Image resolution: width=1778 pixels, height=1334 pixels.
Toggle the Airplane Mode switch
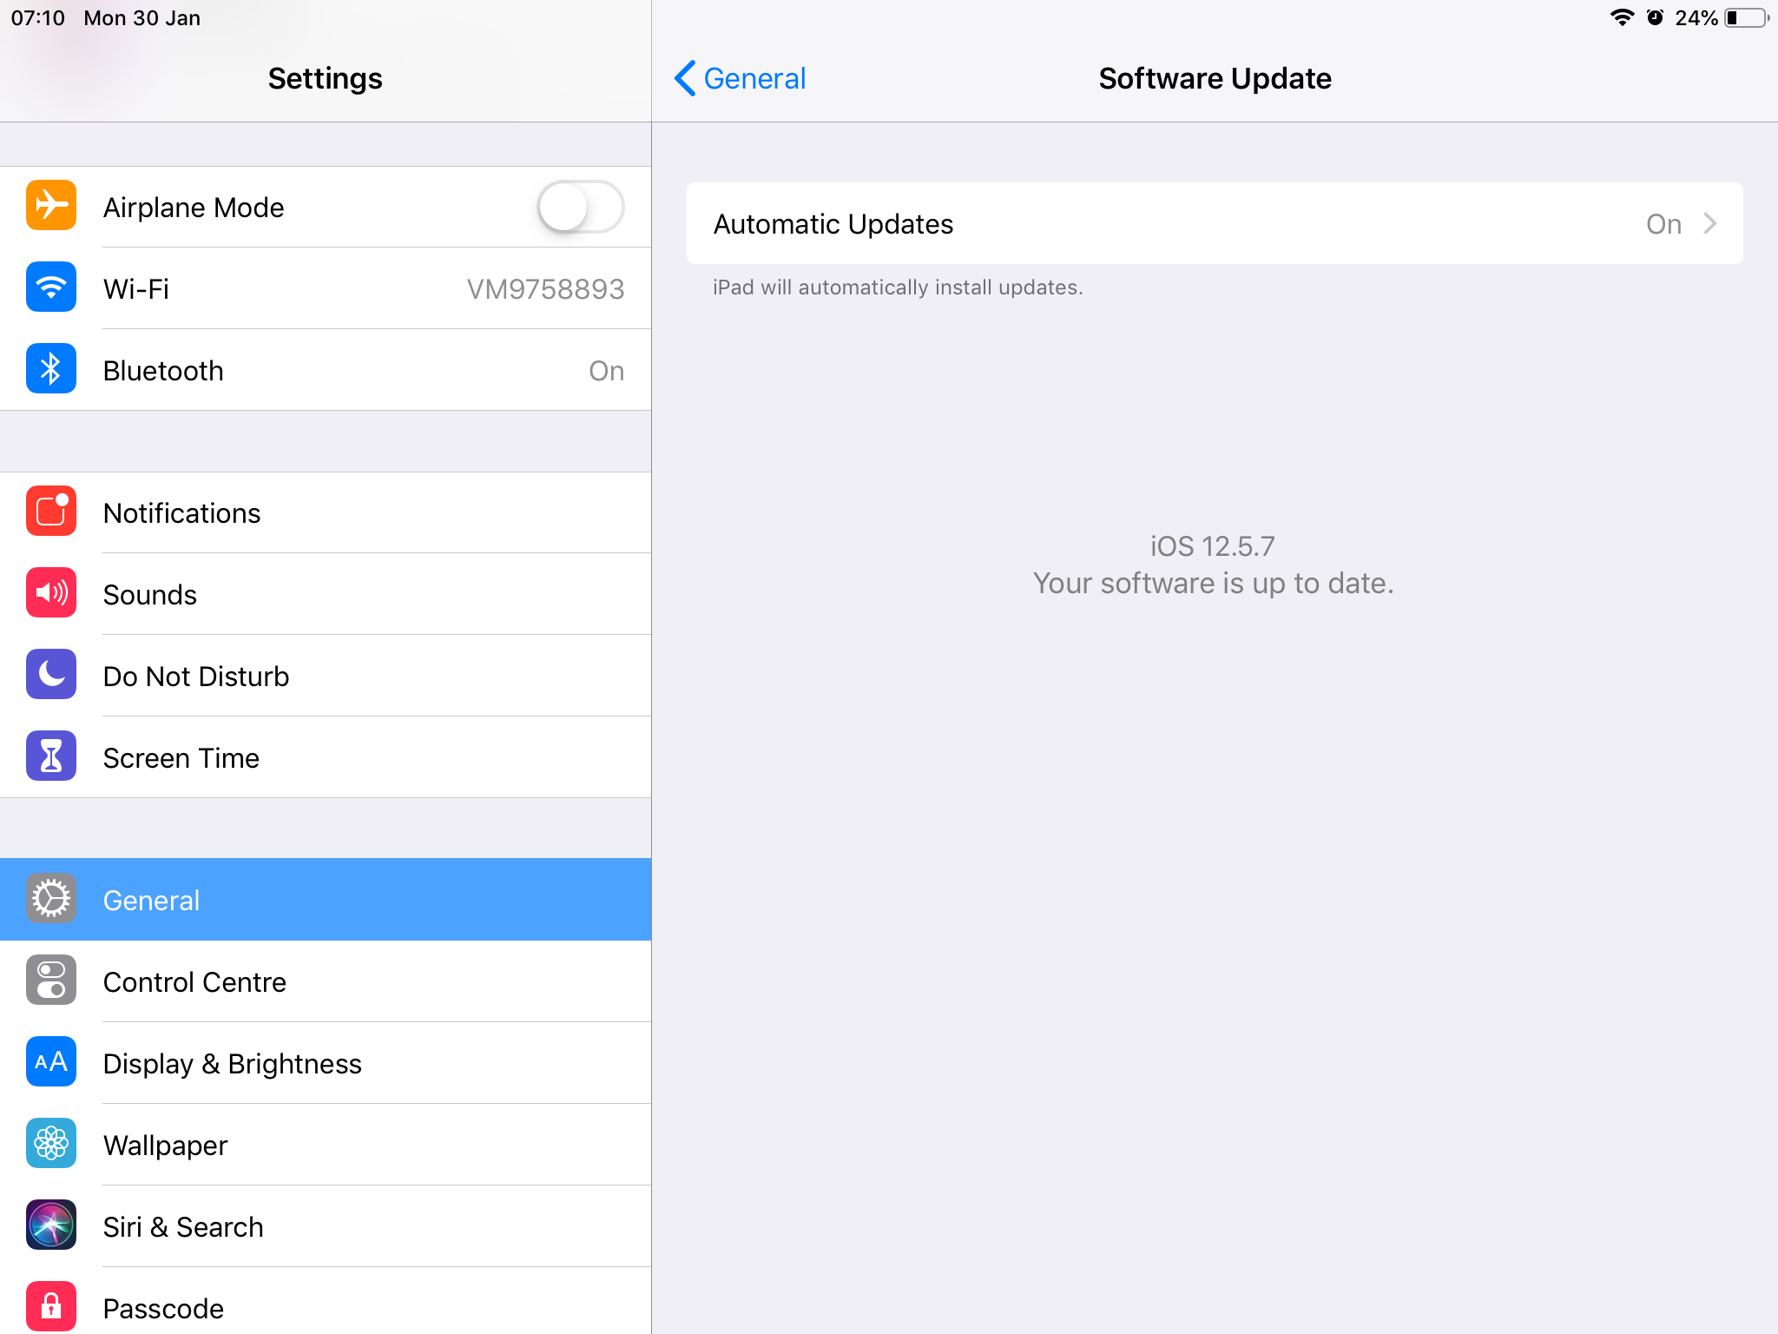pyautogui.click(x=580, y=207)
